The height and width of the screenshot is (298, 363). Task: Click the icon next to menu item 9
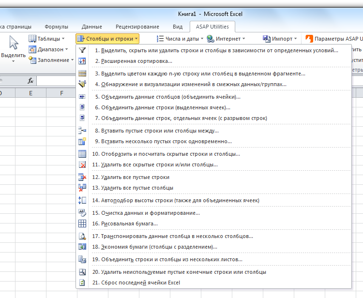(82, 141)
